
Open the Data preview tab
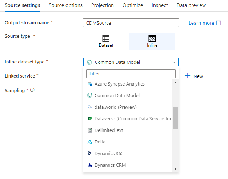[x=191, y=5]
